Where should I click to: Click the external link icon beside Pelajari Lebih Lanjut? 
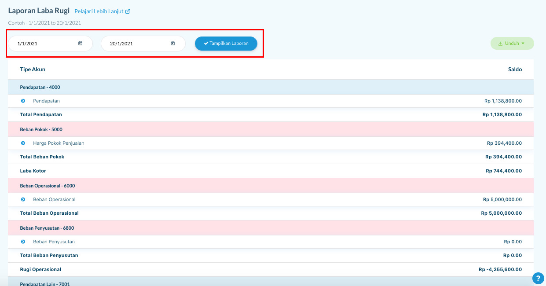[128, 11]
